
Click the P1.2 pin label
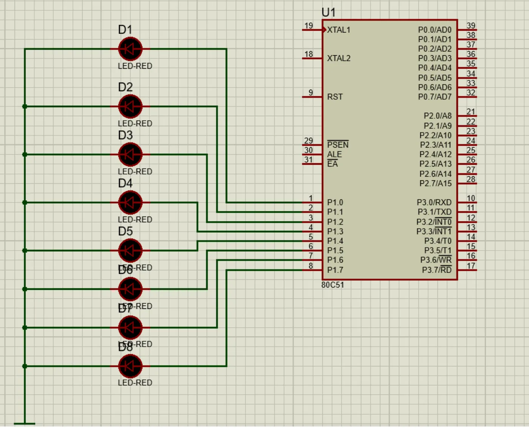(x=335, y=222)
